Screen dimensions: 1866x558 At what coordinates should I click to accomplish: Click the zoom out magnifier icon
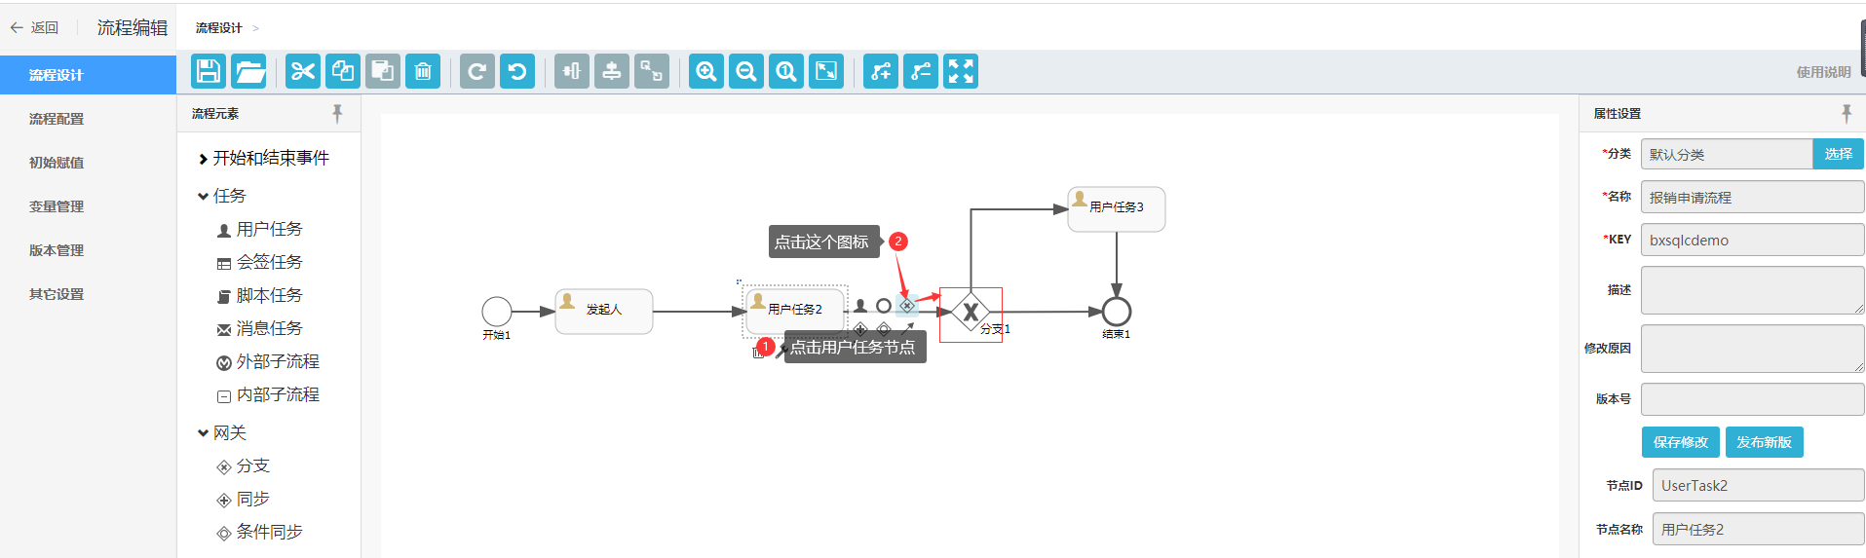(x=746, y=71)
